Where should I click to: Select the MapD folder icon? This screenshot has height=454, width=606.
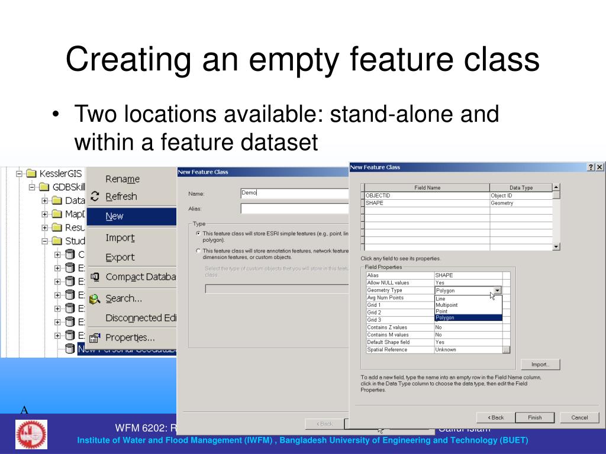coord(57,214)
